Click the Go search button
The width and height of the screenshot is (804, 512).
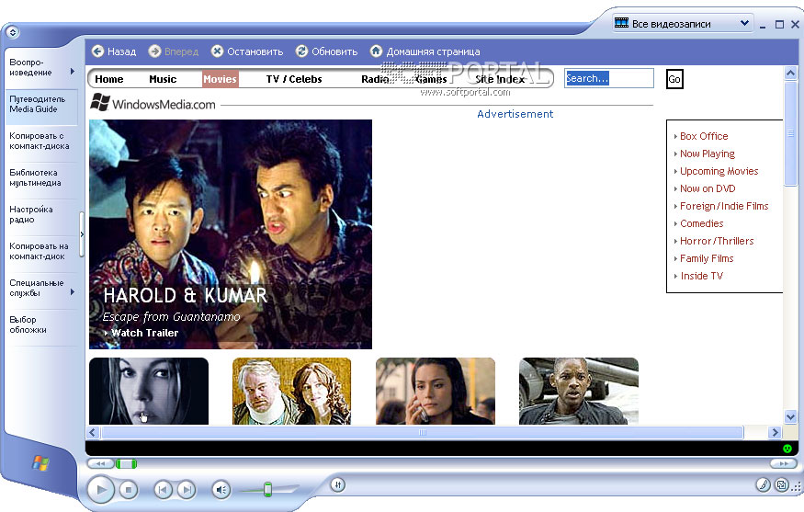pos(674,79)
